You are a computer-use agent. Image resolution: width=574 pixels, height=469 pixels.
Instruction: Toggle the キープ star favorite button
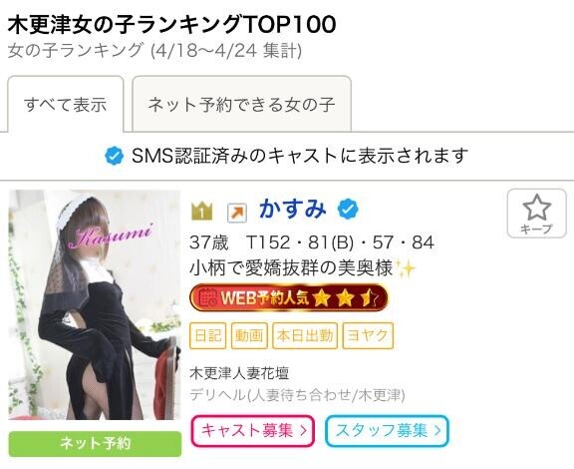(536, 214)
